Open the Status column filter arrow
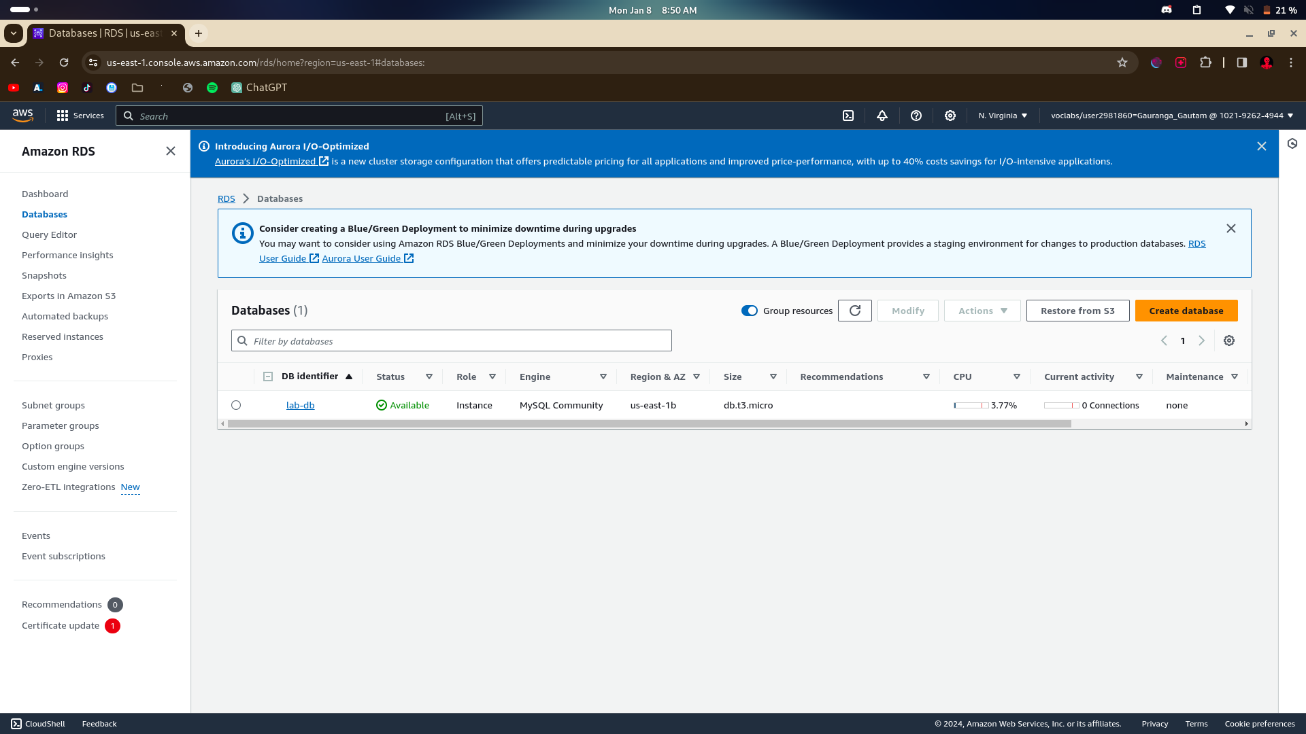1306x734 pixels. click(x=429, y=377)
